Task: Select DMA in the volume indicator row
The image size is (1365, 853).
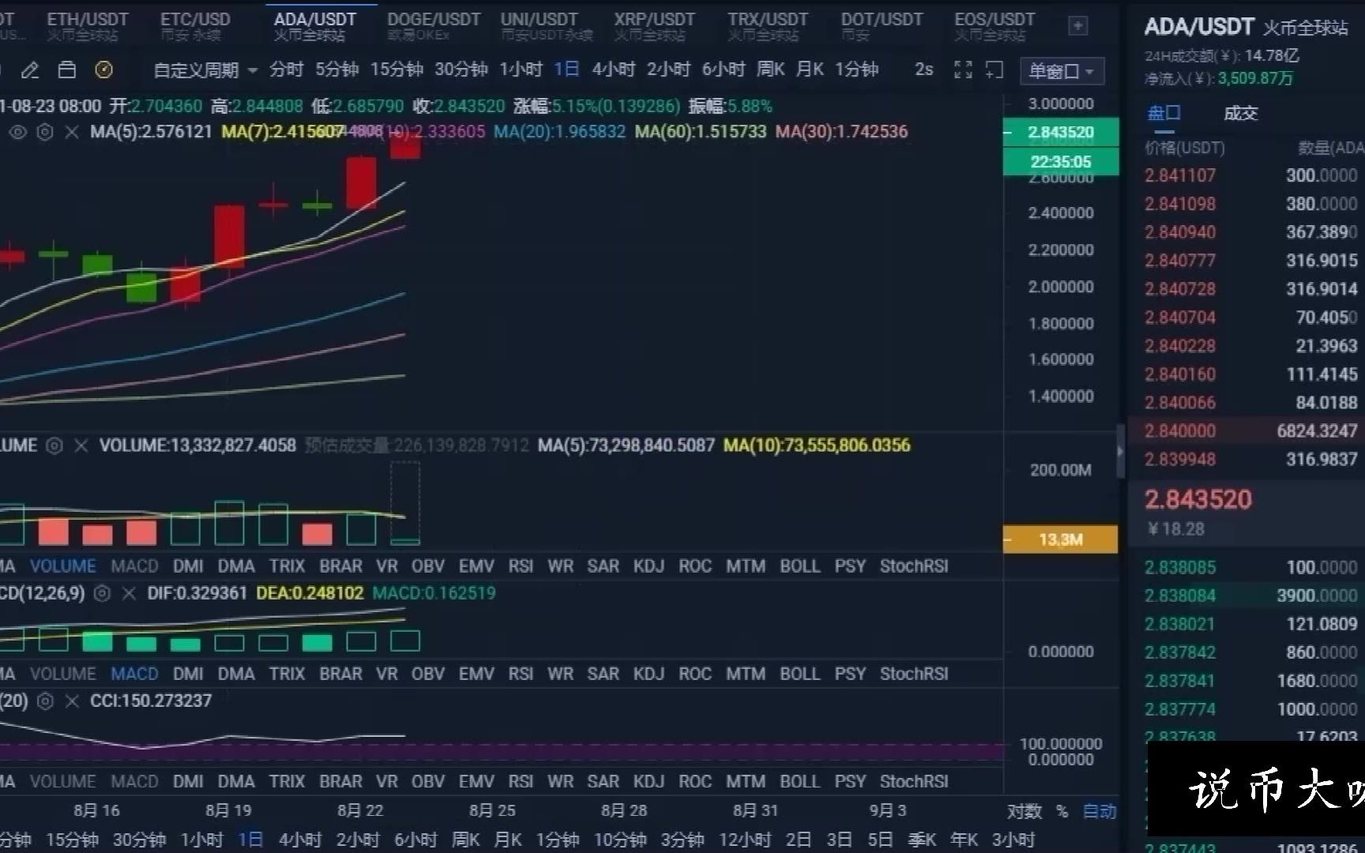Action: tap(236, 566)
